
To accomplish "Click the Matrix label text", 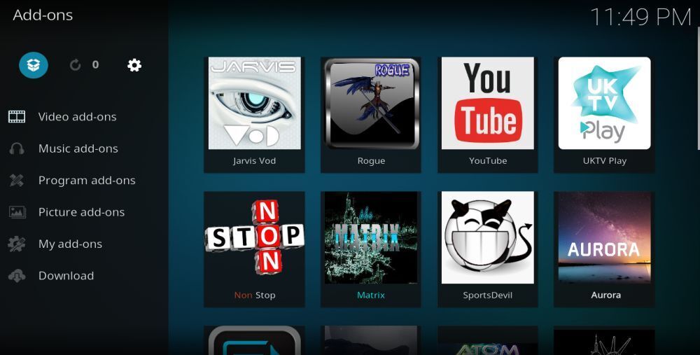I will coord(371,295).
